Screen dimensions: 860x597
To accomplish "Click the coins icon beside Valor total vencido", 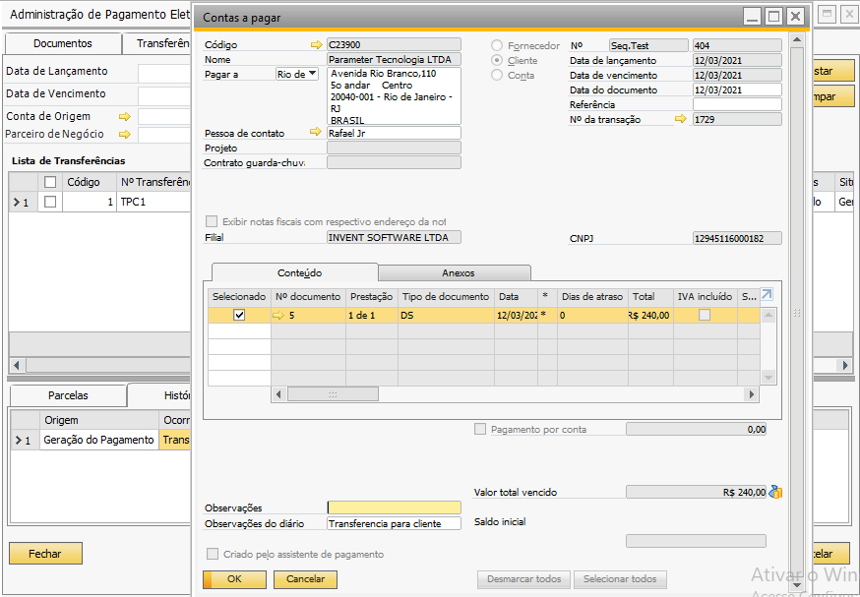I will pos(775,492).
